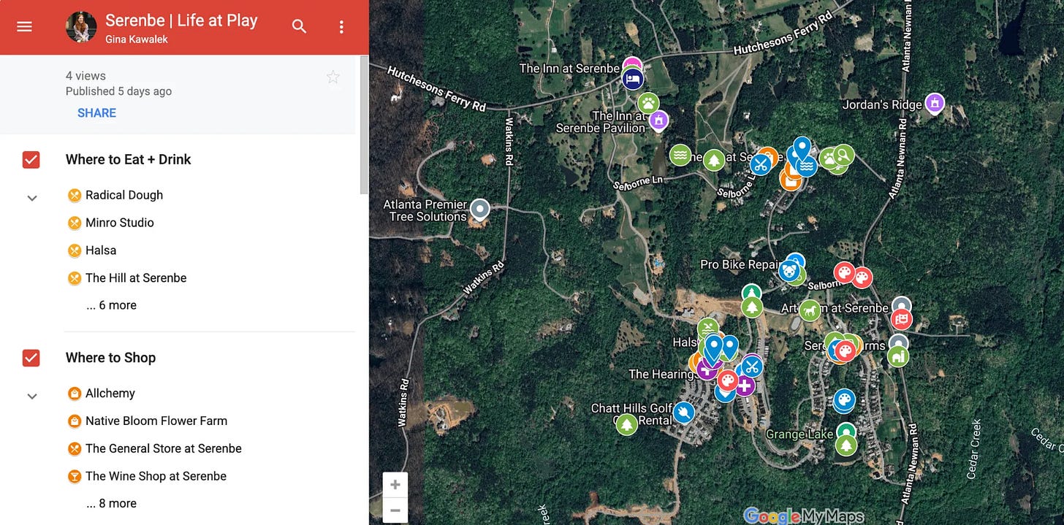Click the 'Published 5 days ago' text
1064x525 pixels.
point(118,91)
